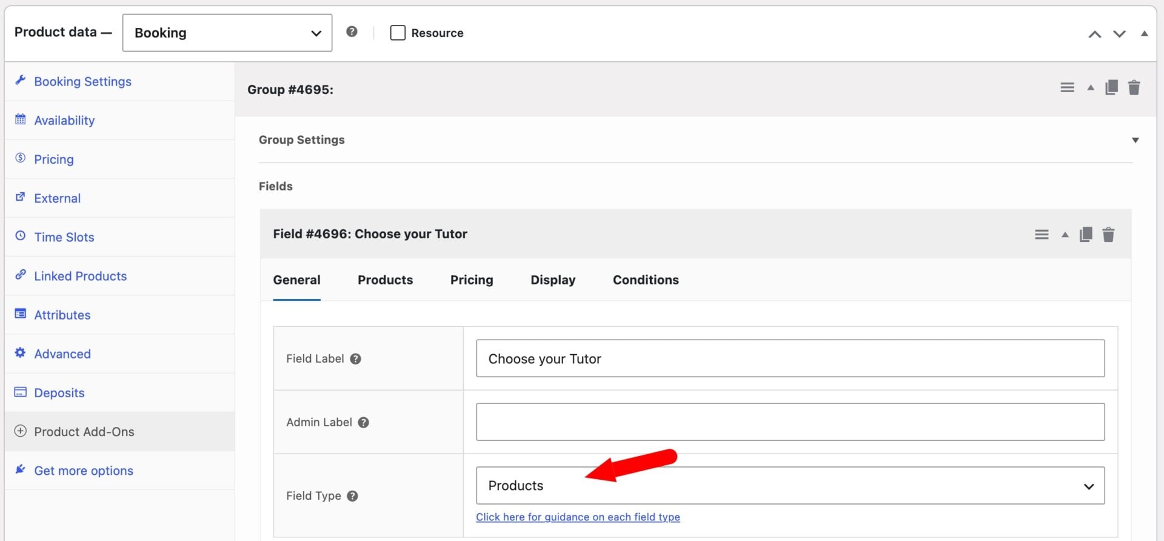Switch to the Display field tab
Viewport: 1164px width, 541px height.
coord(553,280)
